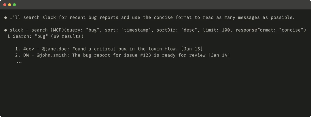The height and width of the screenshot is (117, 311).
Task: Click the @john.smith mention
Action: tap(53, 55)
